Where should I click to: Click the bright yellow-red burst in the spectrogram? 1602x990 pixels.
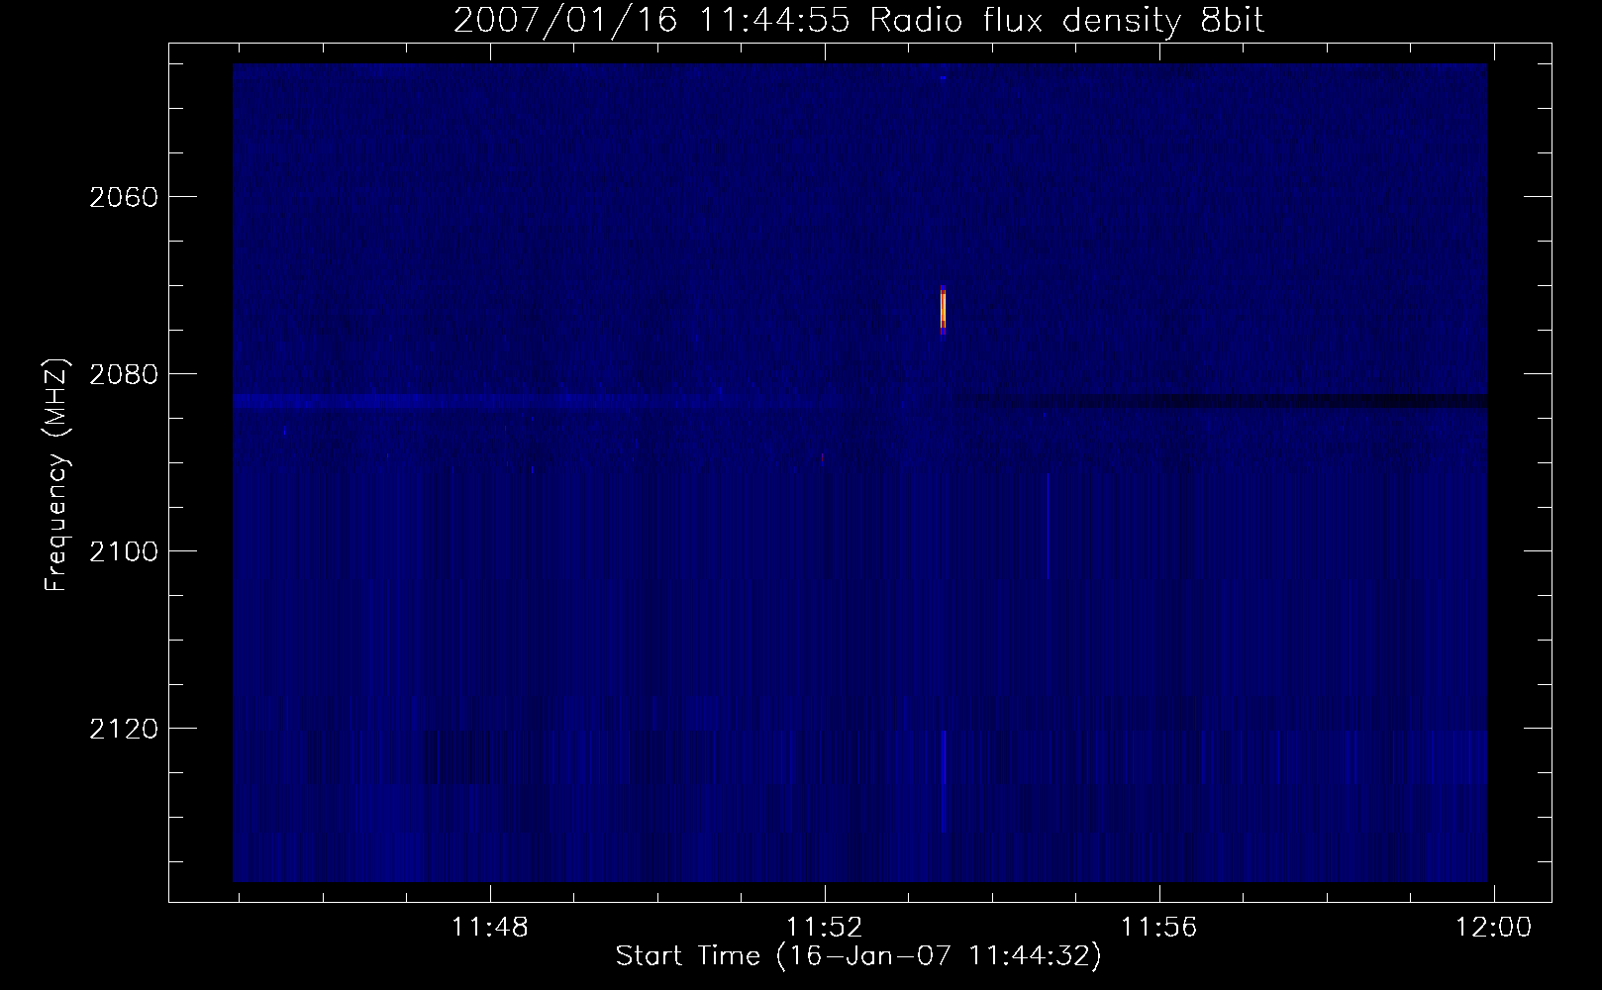click(x=943, y=310)
